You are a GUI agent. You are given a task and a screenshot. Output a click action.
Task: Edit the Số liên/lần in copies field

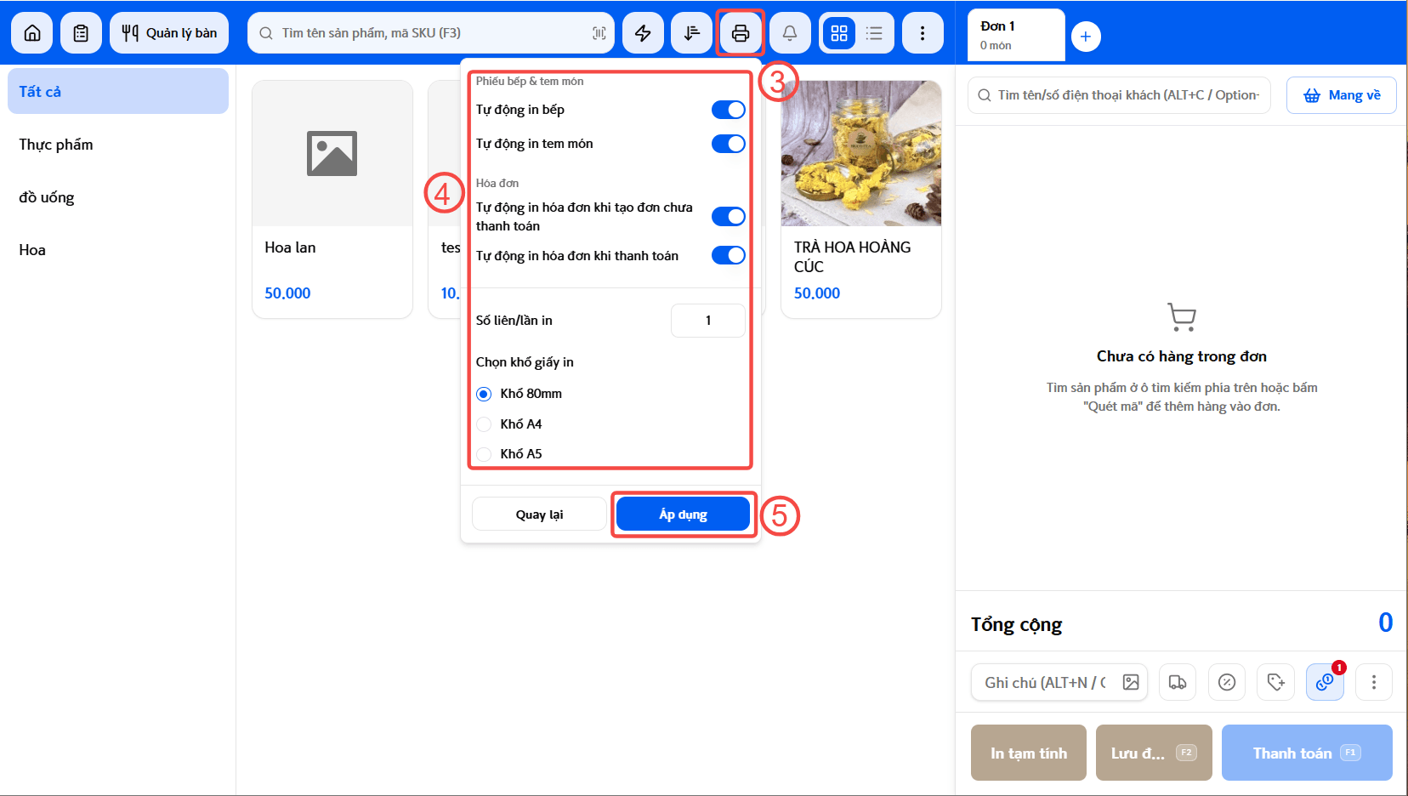708,321
